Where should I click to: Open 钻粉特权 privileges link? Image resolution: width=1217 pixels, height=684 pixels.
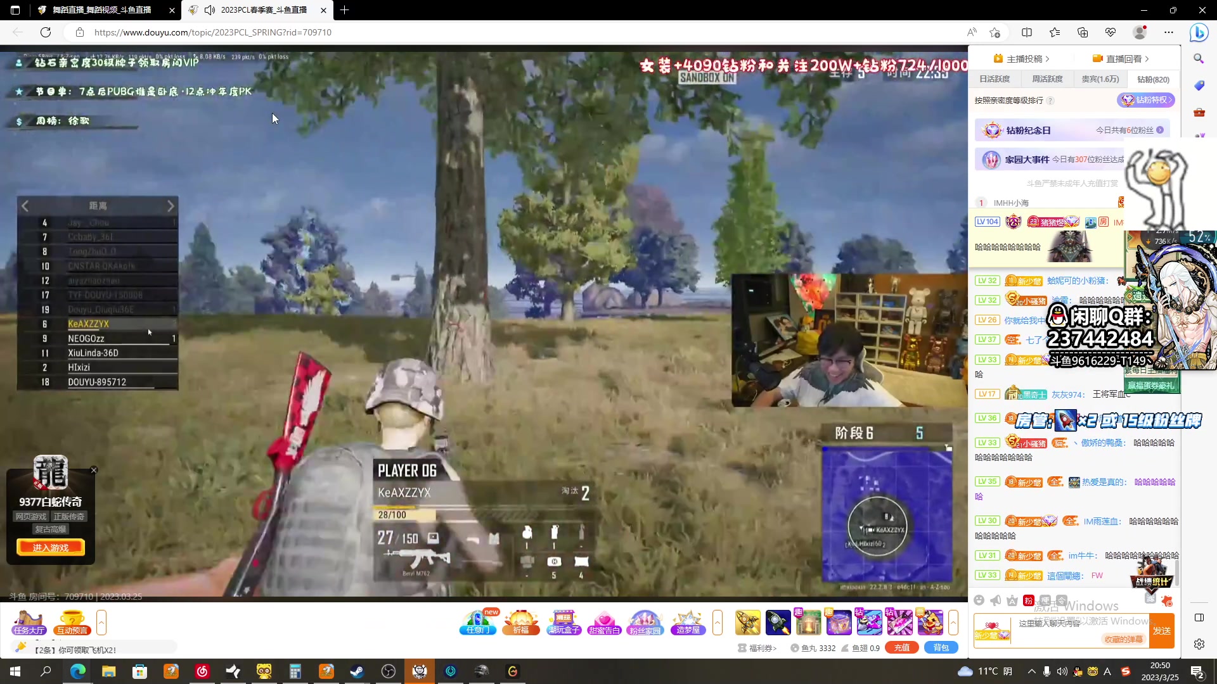[1146, 100]
